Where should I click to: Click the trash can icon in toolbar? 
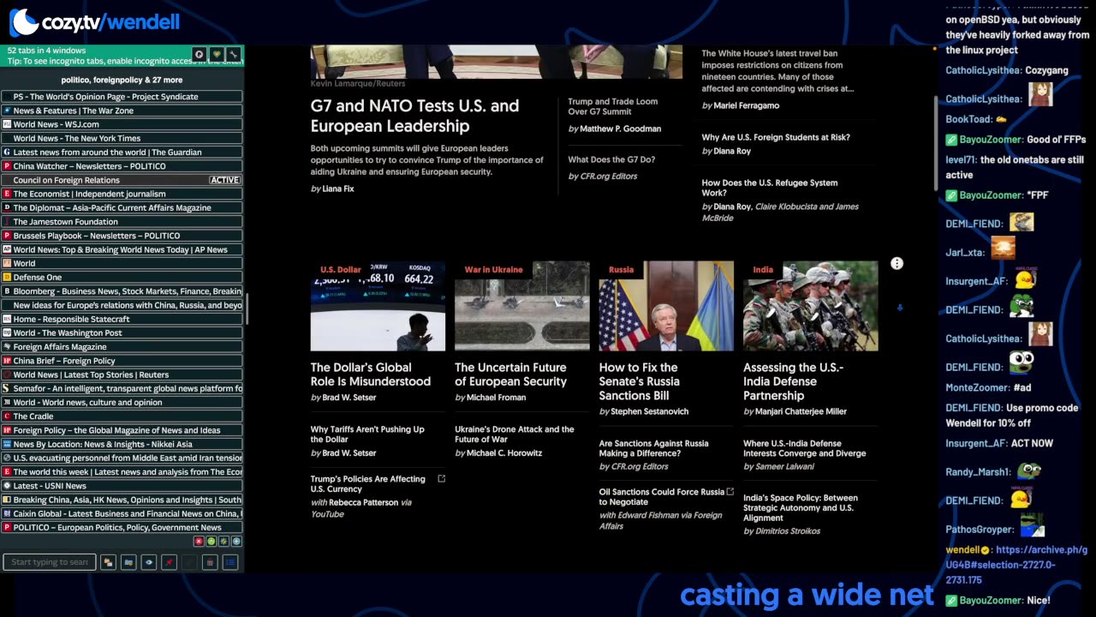click(210, 562)
